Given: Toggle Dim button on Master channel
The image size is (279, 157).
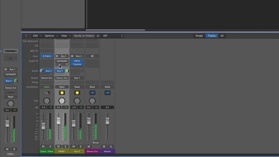Looking at the screenshot, I should [x=111, y=147].
